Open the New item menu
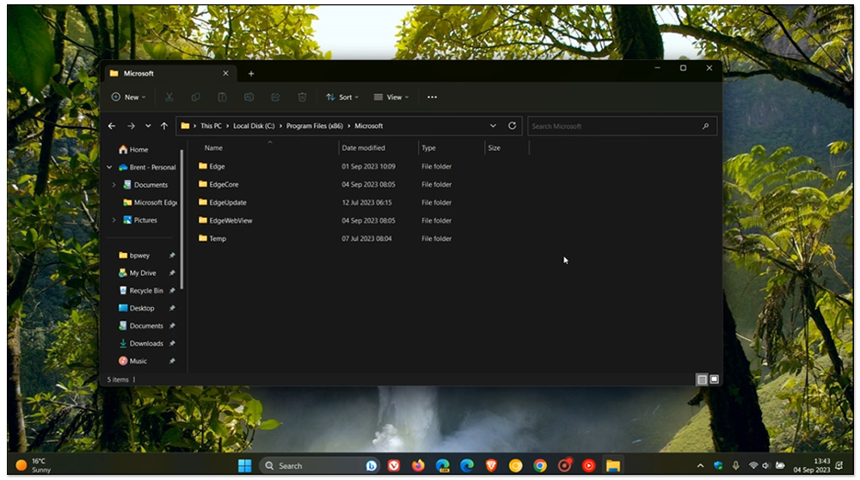Viewport: 860px width, 480px height. click(x=129, y=97)
